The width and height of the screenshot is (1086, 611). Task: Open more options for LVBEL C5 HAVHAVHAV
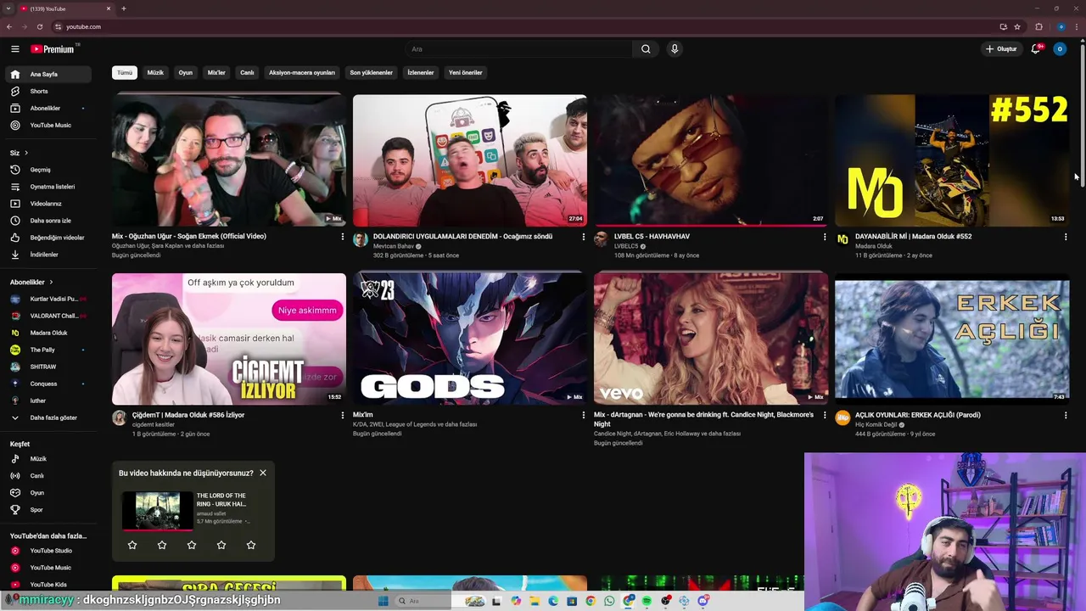click(x=825, y=237)
